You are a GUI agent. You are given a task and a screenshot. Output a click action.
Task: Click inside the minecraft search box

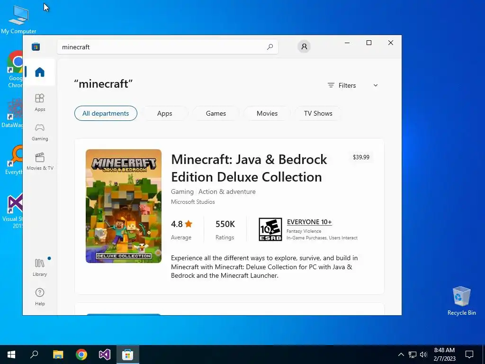pos(167,47)
